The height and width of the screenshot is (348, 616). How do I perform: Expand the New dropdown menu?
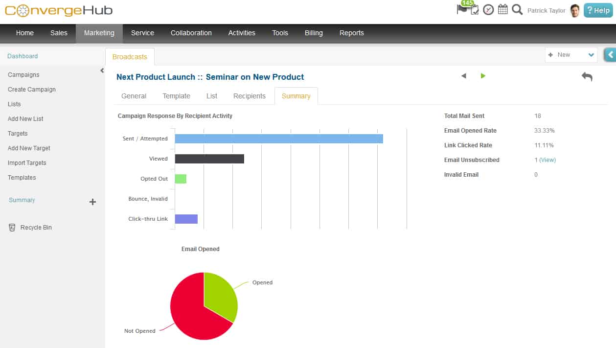tap(591, 55)
